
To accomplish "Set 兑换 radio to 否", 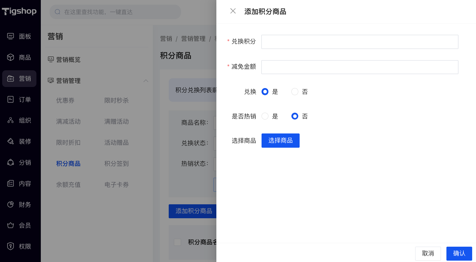I will 295,92.
